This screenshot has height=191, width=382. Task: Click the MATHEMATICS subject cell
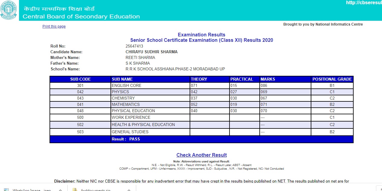click(x=150, y=104)
